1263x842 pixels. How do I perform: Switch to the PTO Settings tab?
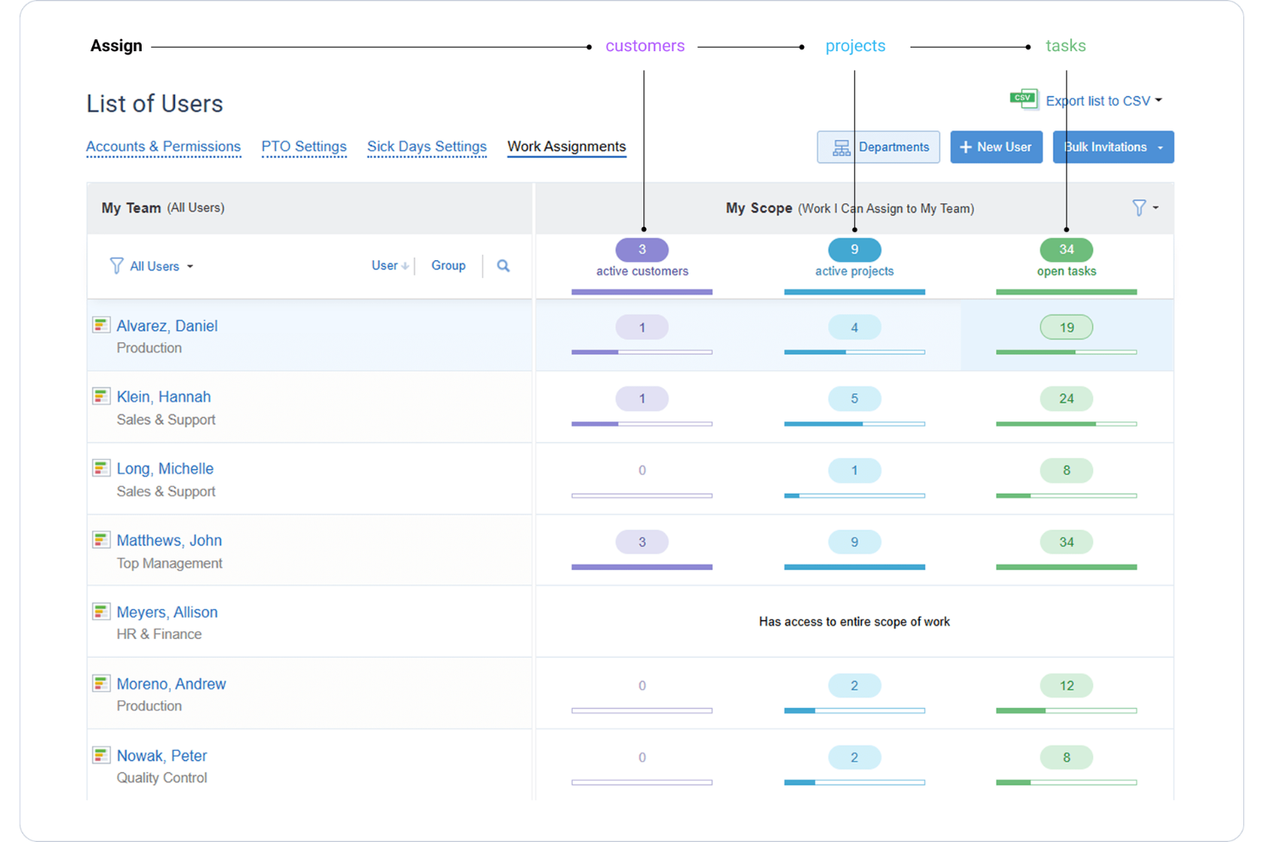(304, 146)
